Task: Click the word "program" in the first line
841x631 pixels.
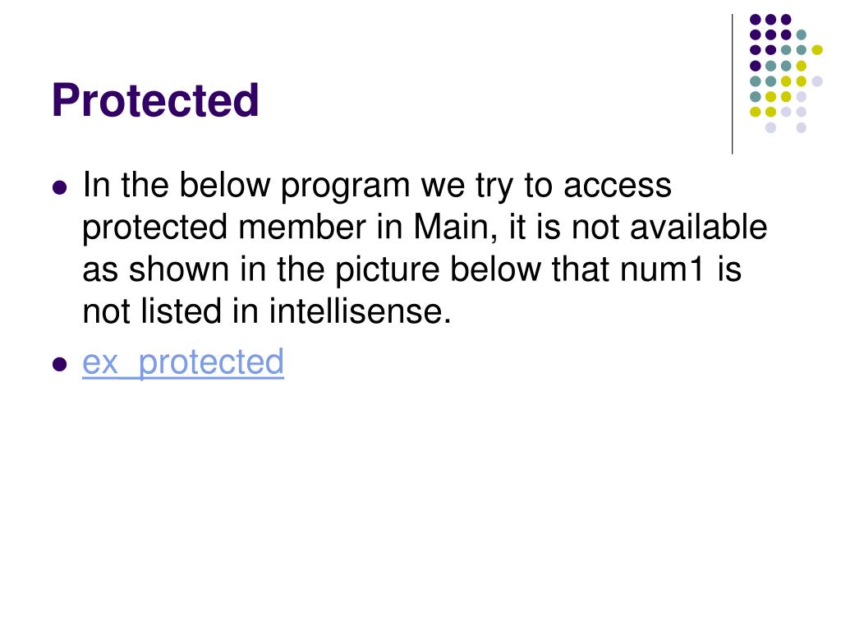Action: pyautogui.click(x=346, y=187)
